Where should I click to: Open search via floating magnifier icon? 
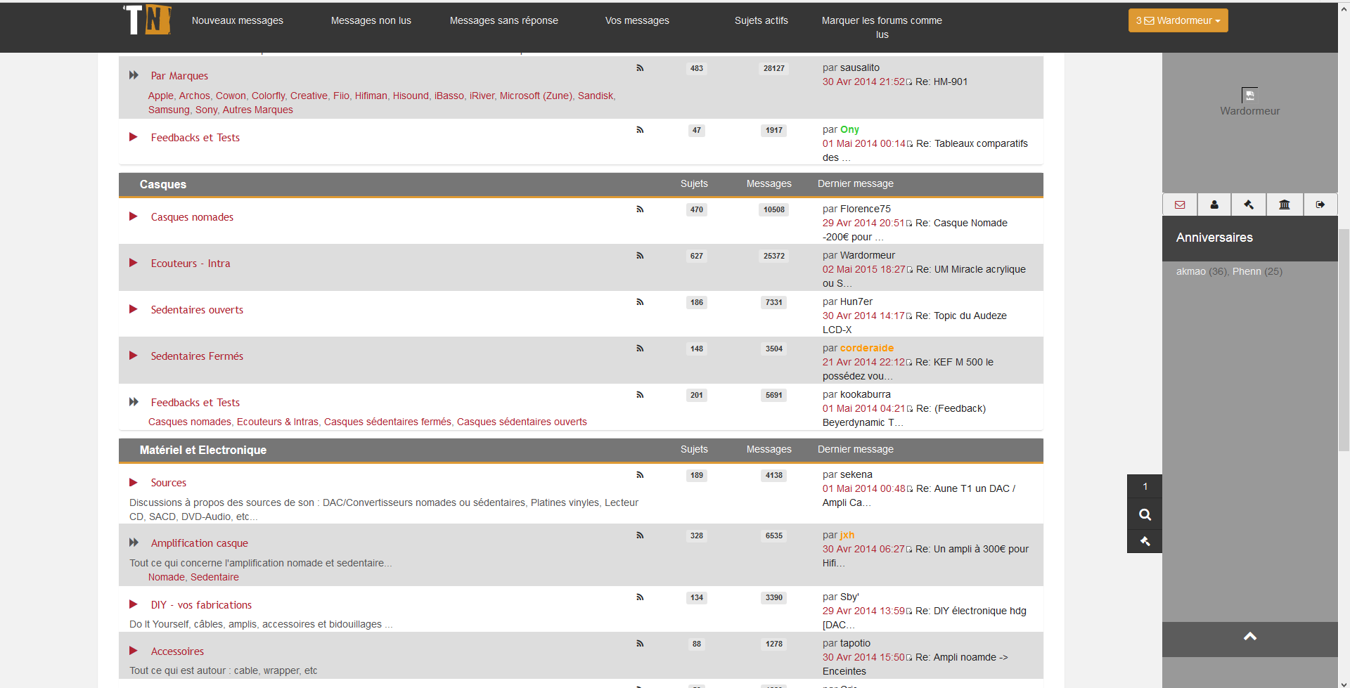[1145, 514]
